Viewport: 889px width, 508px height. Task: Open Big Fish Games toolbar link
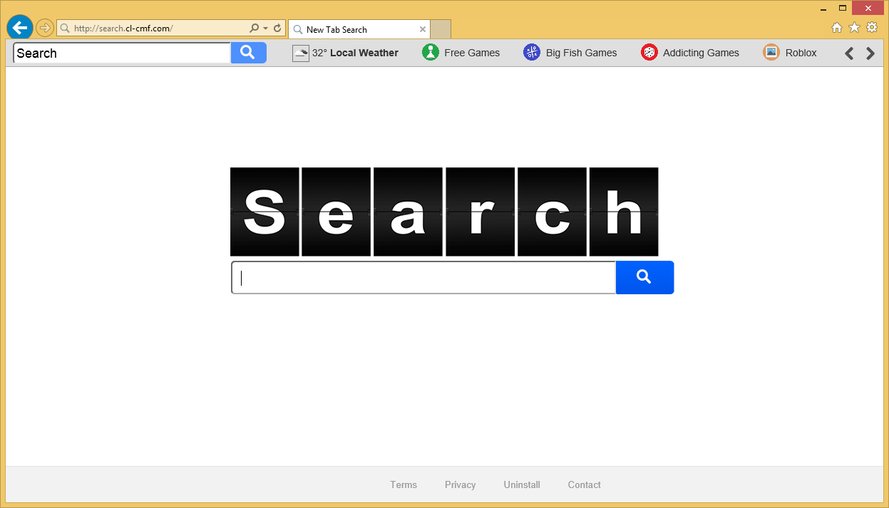point(570,53)
